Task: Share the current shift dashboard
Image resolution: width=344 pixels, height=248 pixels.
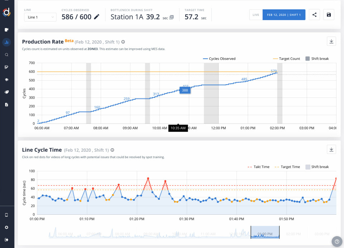Action: click(x=314, y=15)
